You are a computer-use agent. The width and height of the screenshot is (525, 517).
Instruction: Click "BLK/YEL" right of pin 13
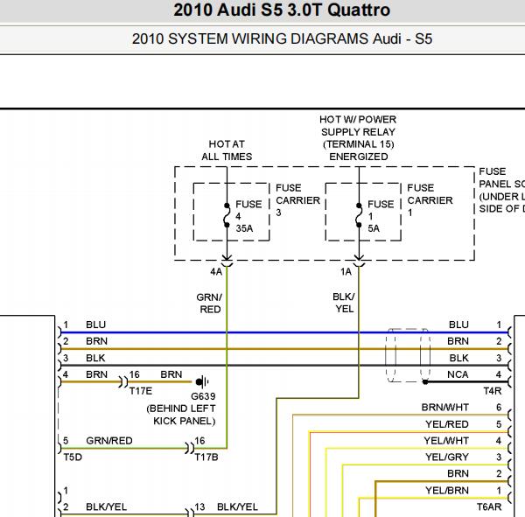237,507
